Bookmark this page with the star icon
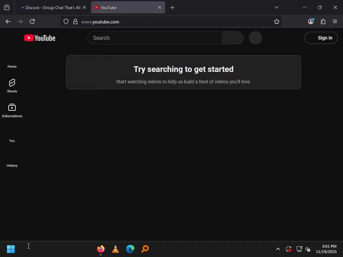The width and height of the screenshot is (343, 257). (x=276, y=21)
